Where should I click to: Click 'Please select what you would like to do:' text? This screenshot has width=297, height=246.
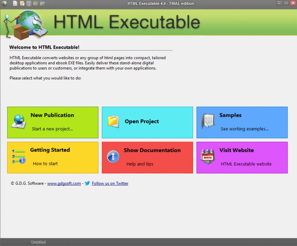point(45,78)
